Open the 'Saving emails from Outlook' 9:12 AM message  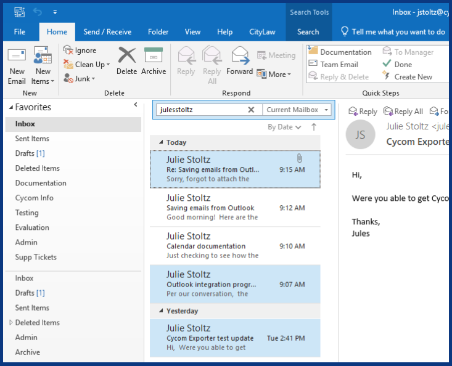pyautogui.click(x=235, y=207)
